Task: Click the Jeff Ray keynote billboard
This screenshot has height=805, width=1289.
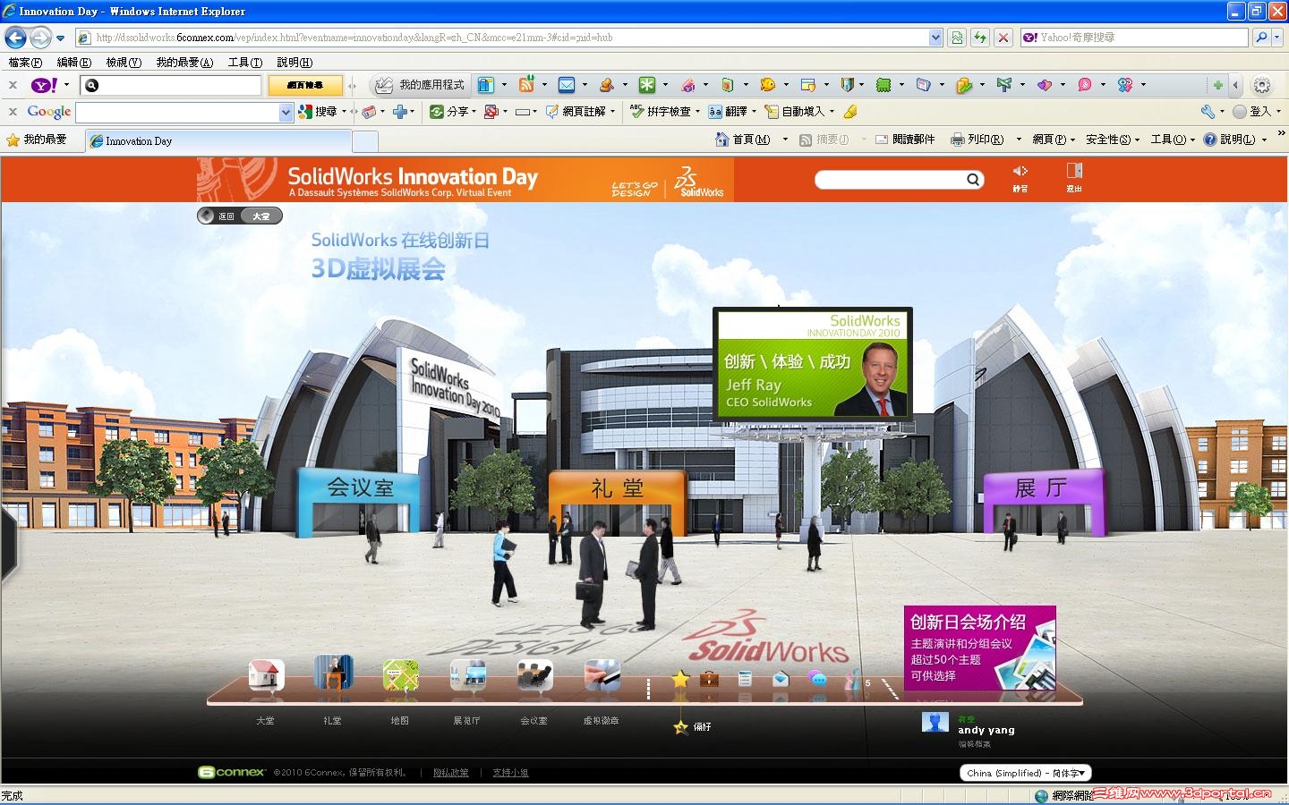Action: pyautogui.click(x=813, y=363)
